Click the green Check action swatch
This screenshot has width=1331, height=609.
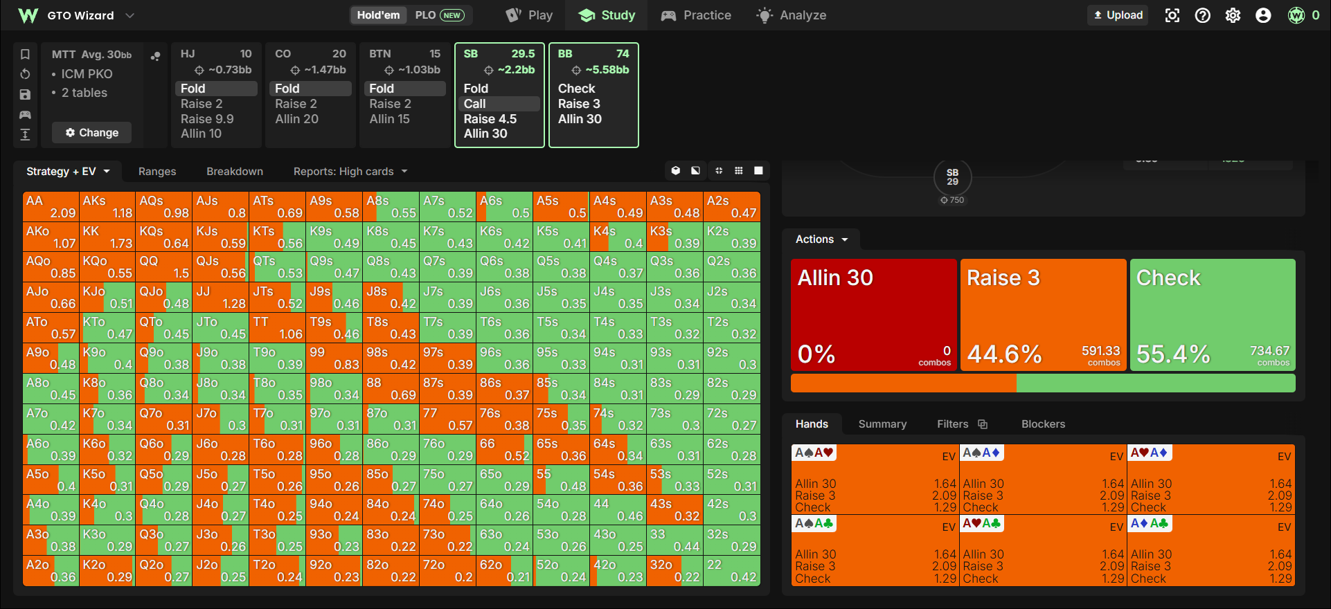(1213, 315)
